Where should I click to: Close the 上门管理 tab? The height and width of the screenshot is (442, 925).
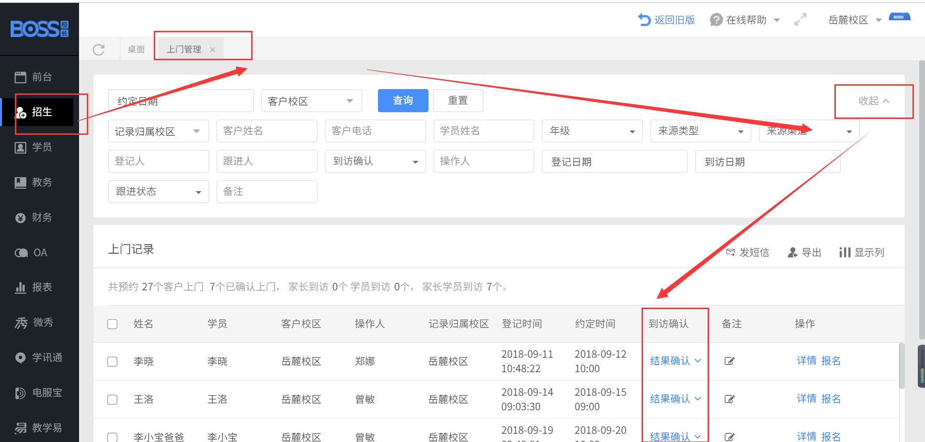coord(213,50)
